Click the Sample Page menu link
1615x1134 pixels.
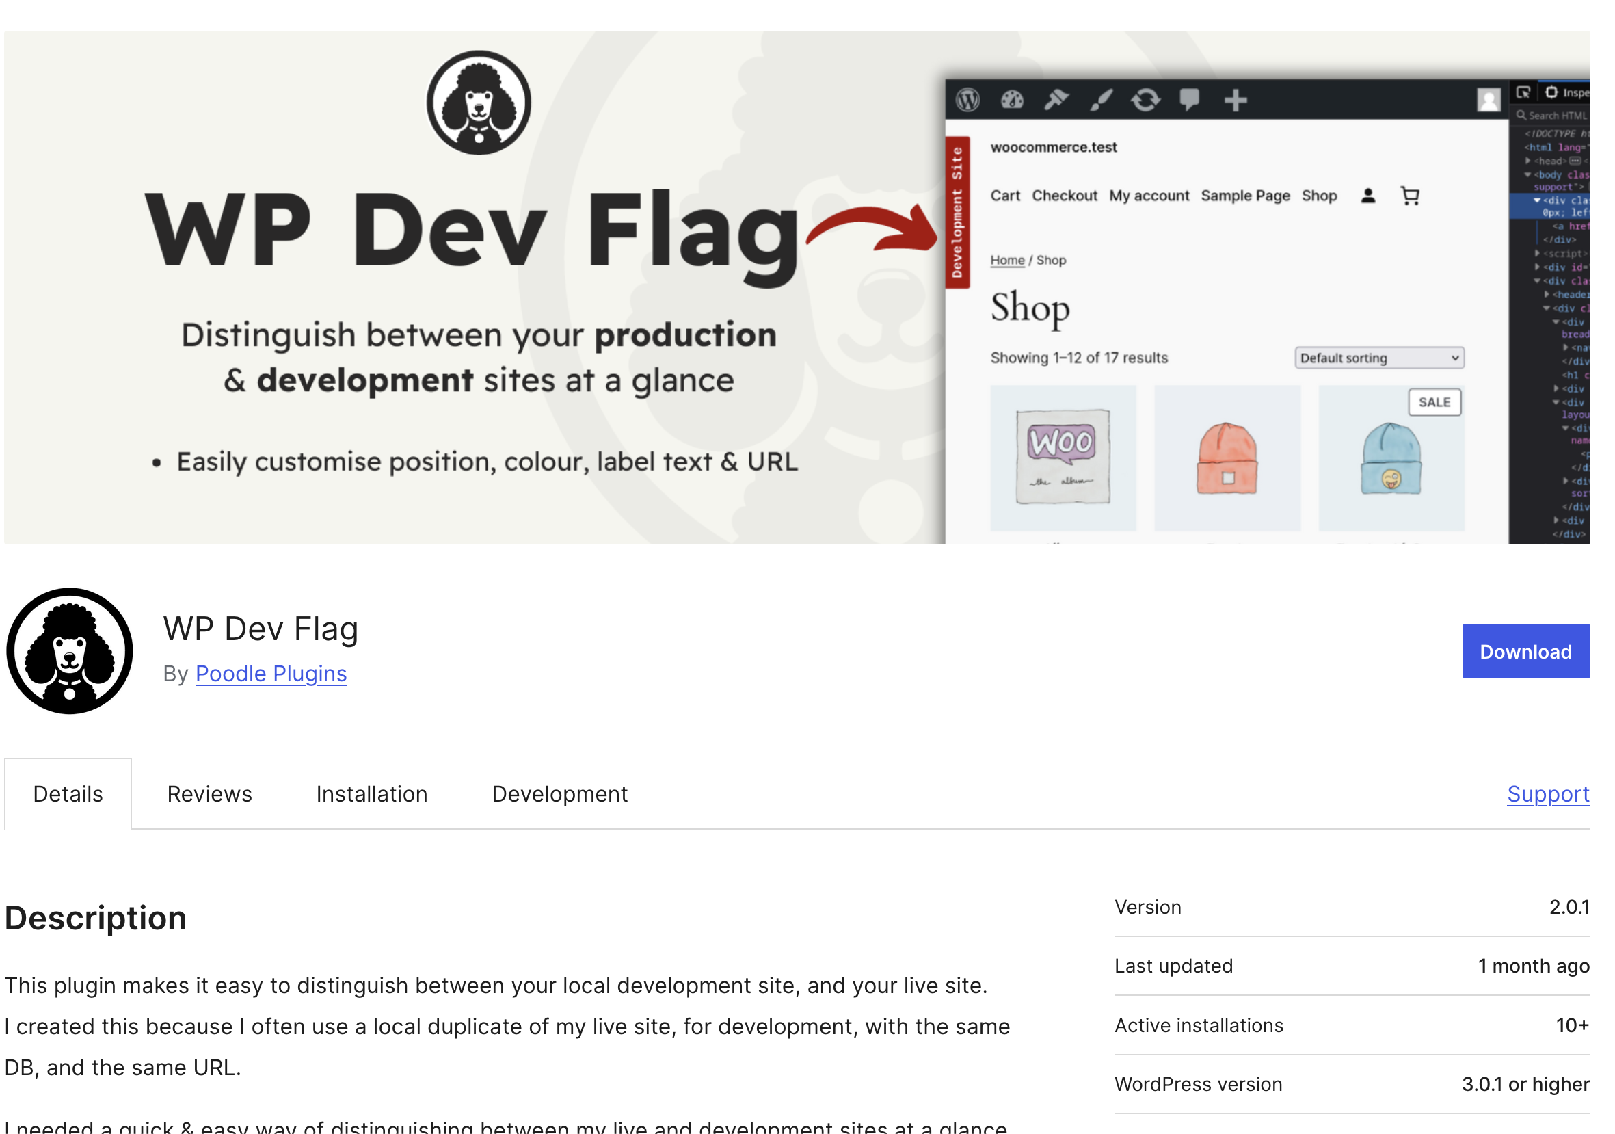pos(1245,196)
